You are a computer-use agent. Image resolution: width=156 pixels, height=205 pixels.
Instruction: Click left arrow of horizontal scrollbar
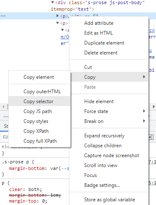[x=3, y=106]
